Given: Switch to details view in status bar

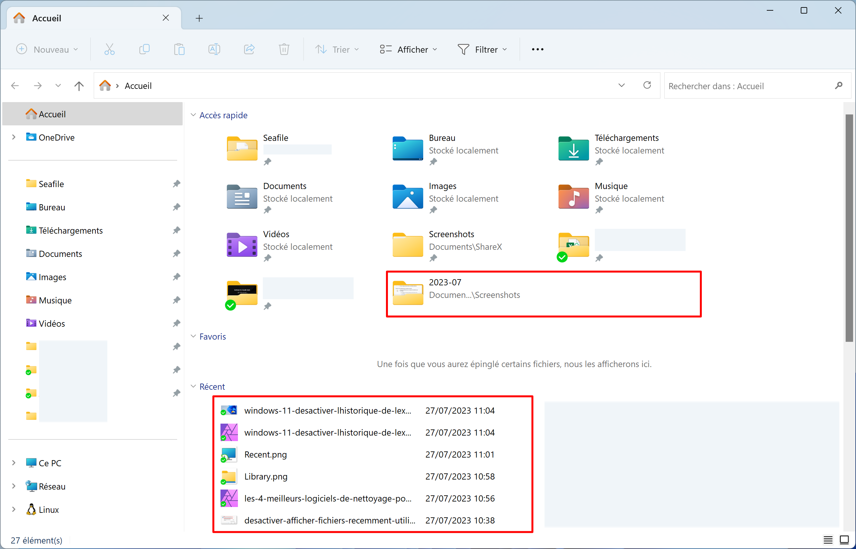Looking at the screenshot, I should 828,540.
